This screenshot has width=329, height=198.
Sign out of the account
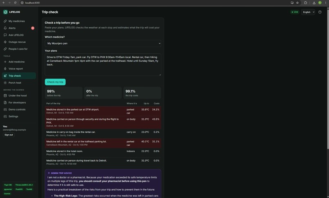click(9, 135)
